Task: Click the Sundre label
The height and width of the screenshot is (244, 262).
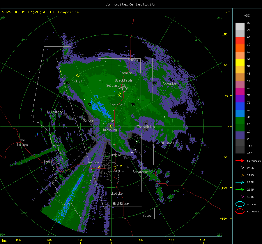Action: tap(88, 120)
